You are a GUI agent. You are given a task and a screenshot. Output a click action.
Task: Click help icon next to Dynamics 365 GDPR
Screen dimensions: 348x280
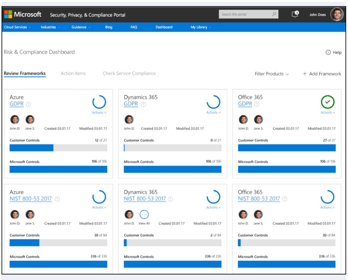point(143,104)
